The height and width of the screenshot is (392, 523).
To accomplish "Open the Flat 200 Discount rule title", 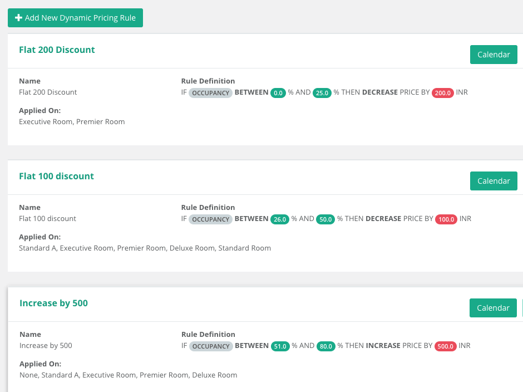I will [x=57, y=50].
